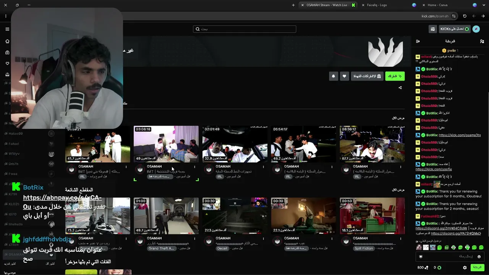Go to the Kick home icon in sidebar

pyautogui.click(x=7, y=41)
